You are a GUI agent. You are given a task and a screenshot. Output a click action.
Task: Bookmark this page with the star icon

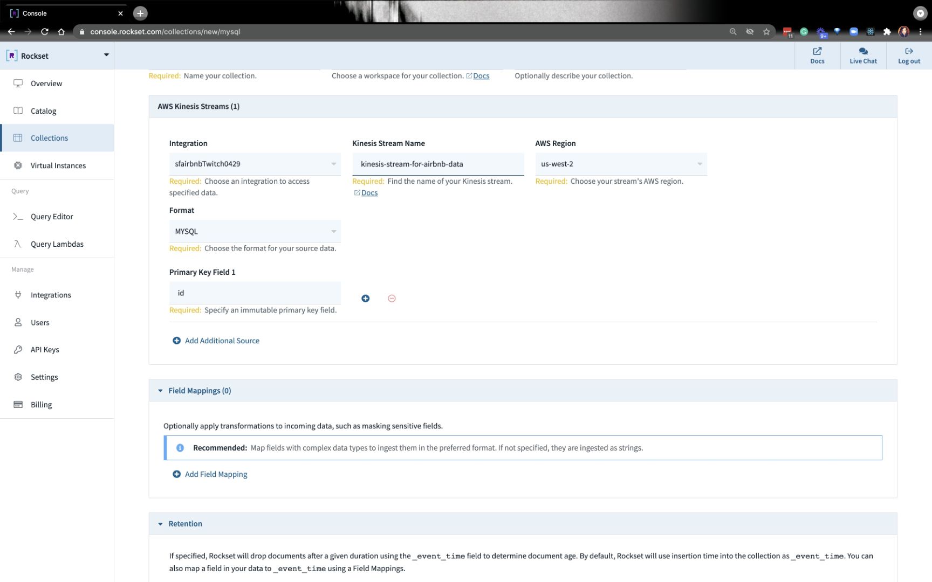click(766, 32)
